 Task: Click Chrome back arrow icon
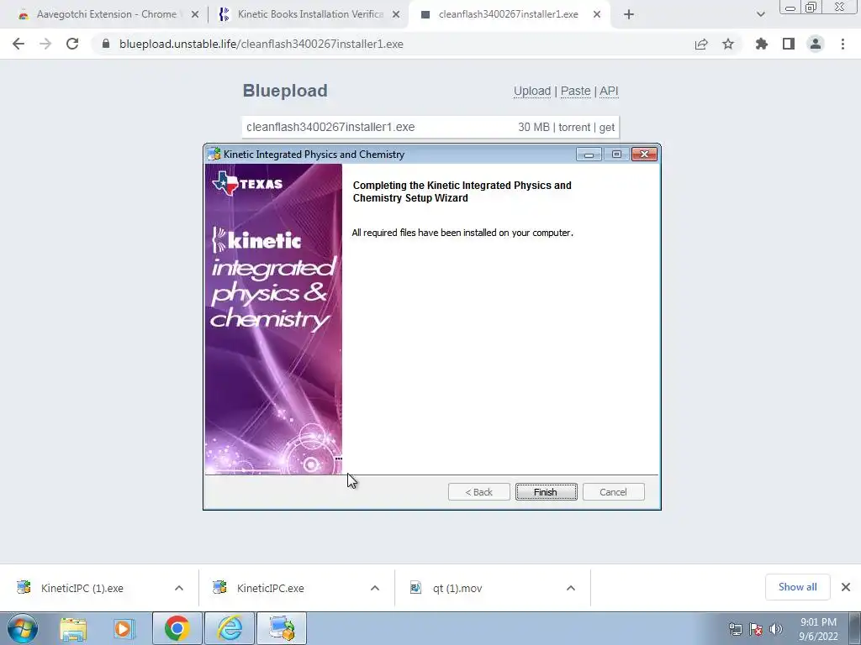point(18,44)
